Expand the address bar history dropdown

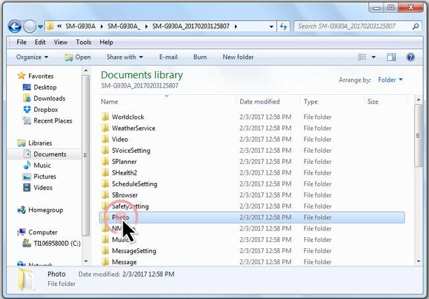(271, 26)
